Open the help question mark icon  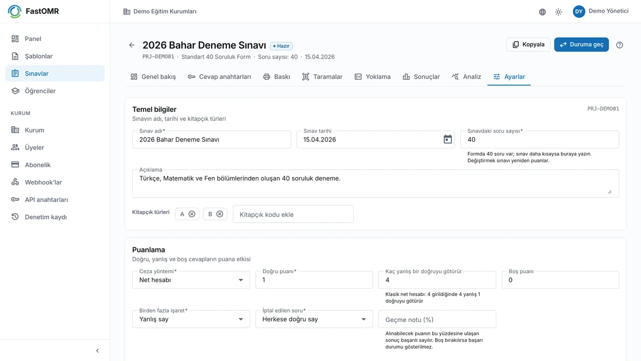coord(619,45)
